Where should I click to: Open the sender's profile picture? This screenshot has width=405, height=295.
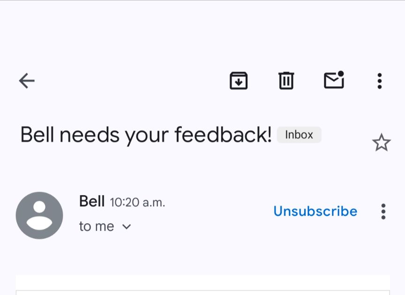click(39, 215)
